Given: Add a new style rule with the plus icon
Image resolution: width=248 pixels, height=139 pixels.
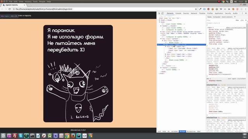Looking at the screenshot, I should pos(246,20).
